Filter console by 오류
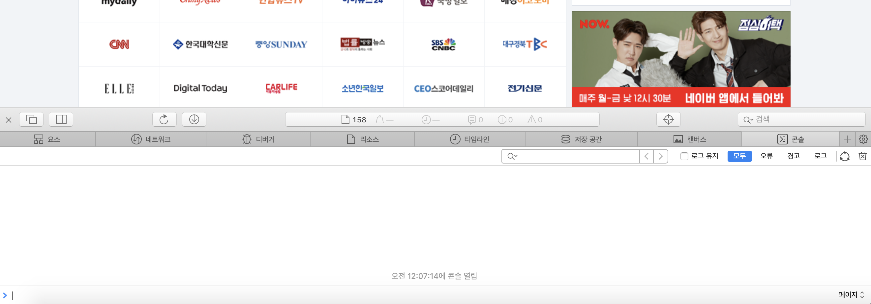871x304 pixels. pyautogui.click(x=766, y=156)
